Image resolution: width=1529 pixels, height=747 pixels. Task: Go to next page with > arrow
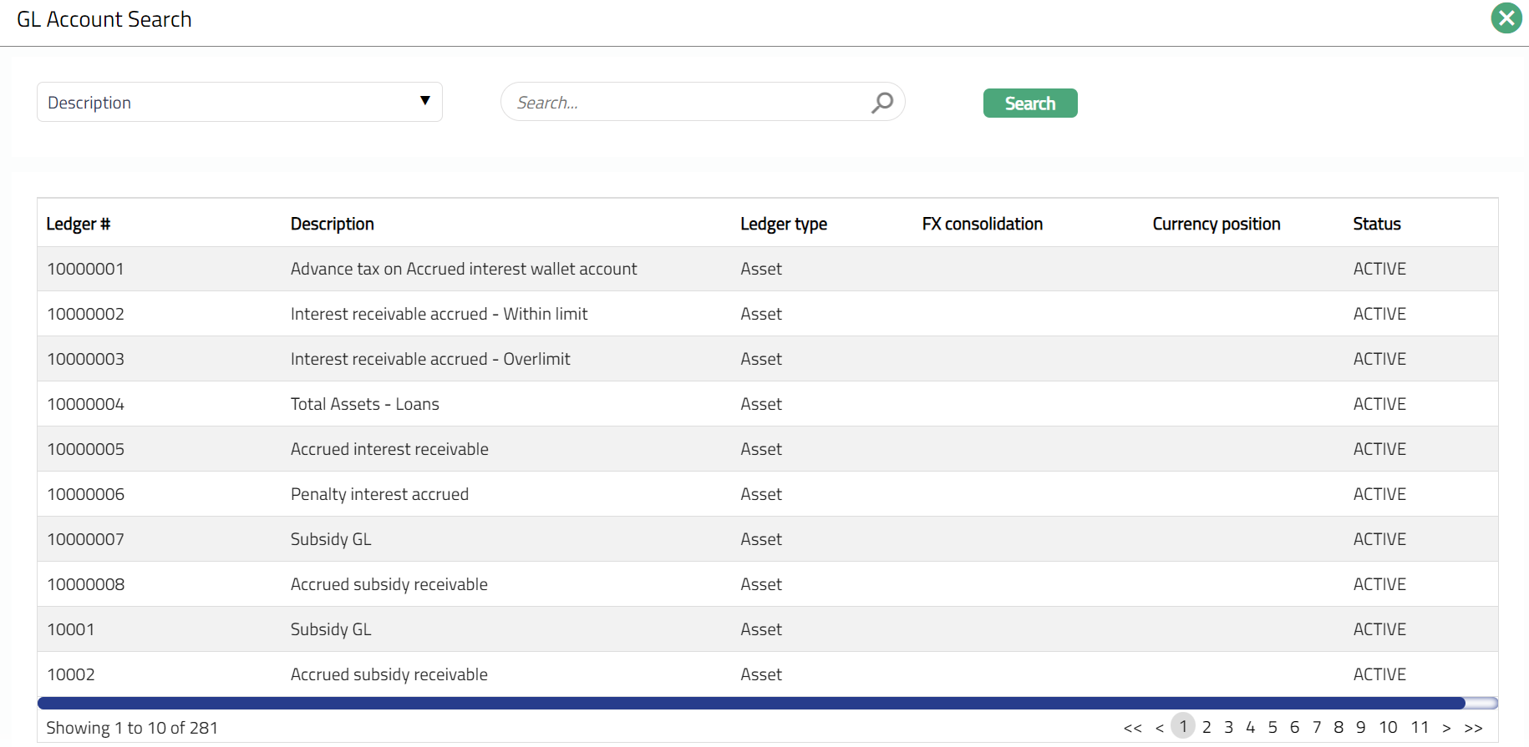(1446, 728)
